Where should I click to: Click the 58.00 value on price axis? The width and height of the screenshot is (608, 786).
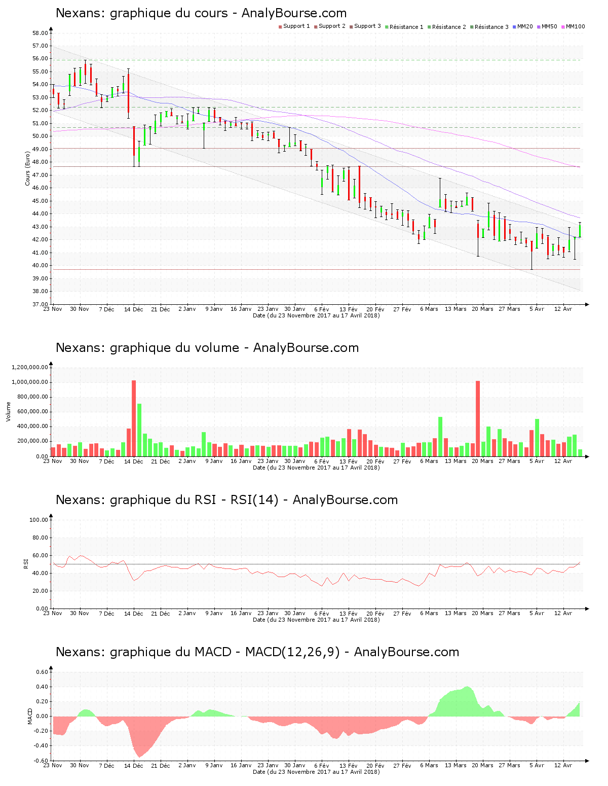click(40, 33)
